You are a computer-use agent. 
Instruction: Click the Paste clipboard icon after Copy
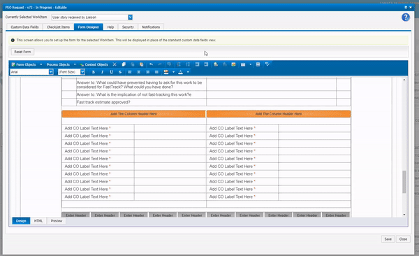point(133,64)
